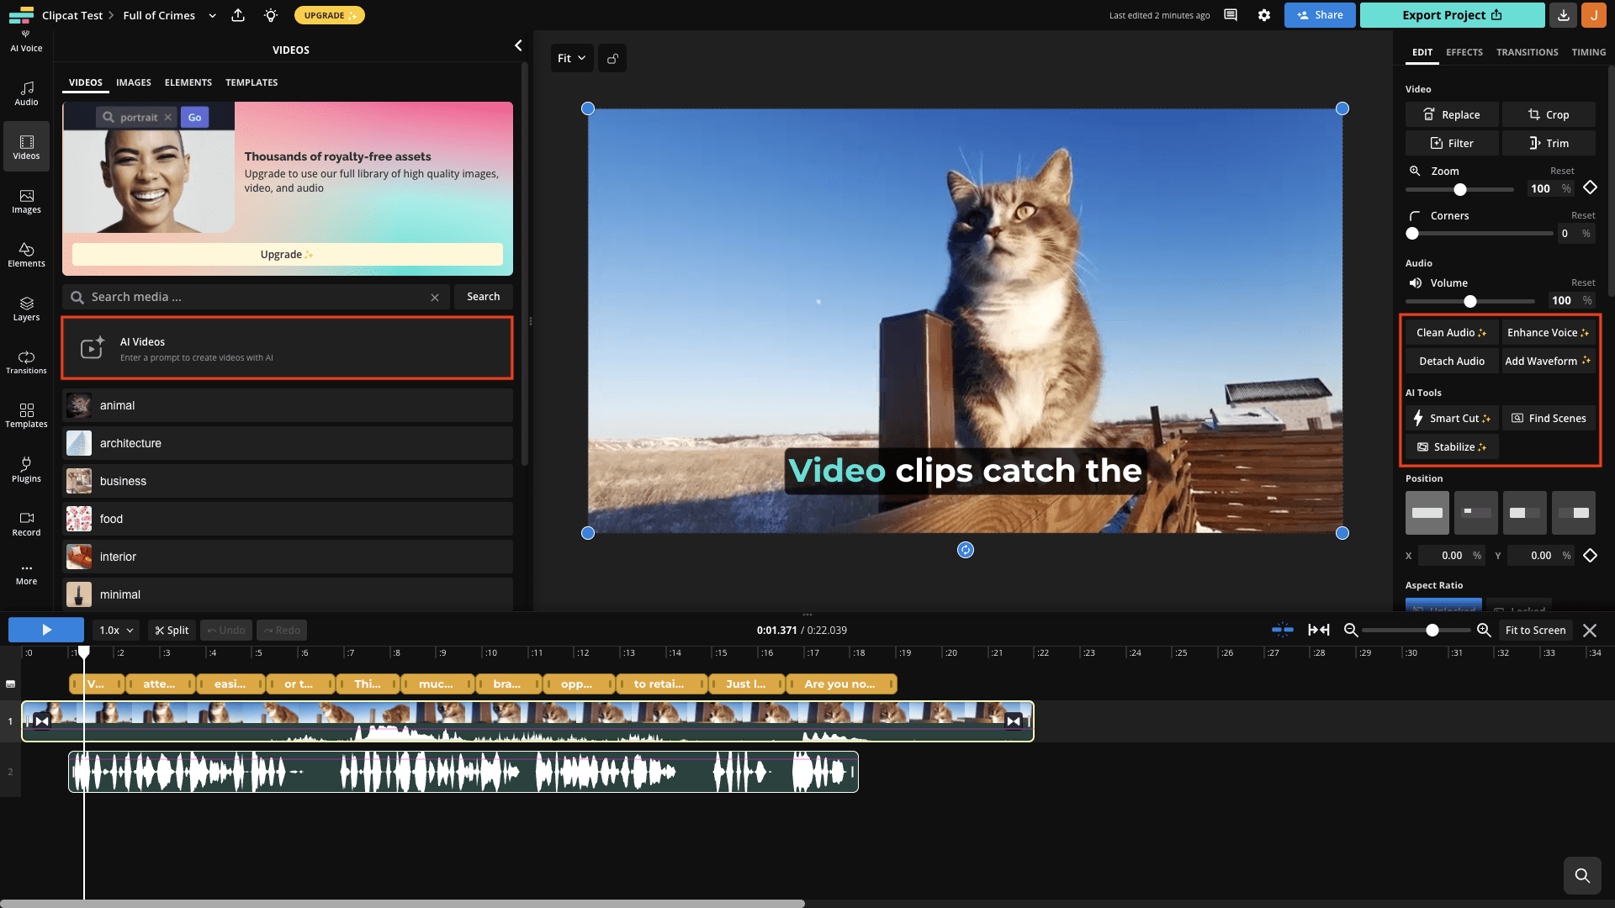Select third position preset
Viewport: 1615px width, 908px height.
(1525, 513)
